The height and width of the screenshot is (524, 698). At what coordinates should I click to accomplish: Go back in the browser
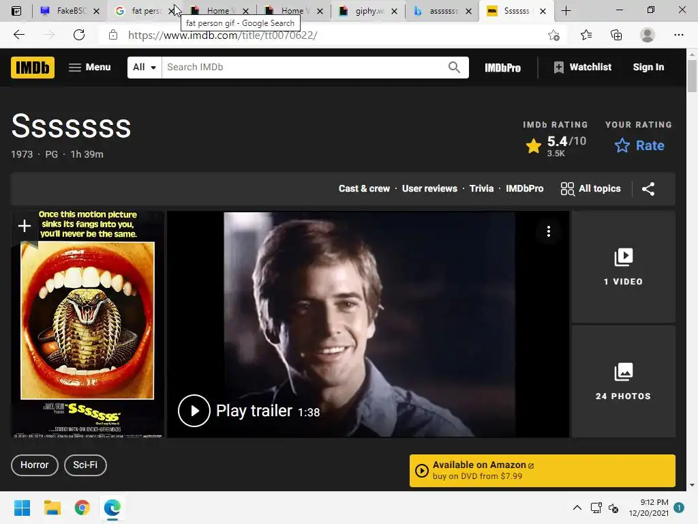18,35
